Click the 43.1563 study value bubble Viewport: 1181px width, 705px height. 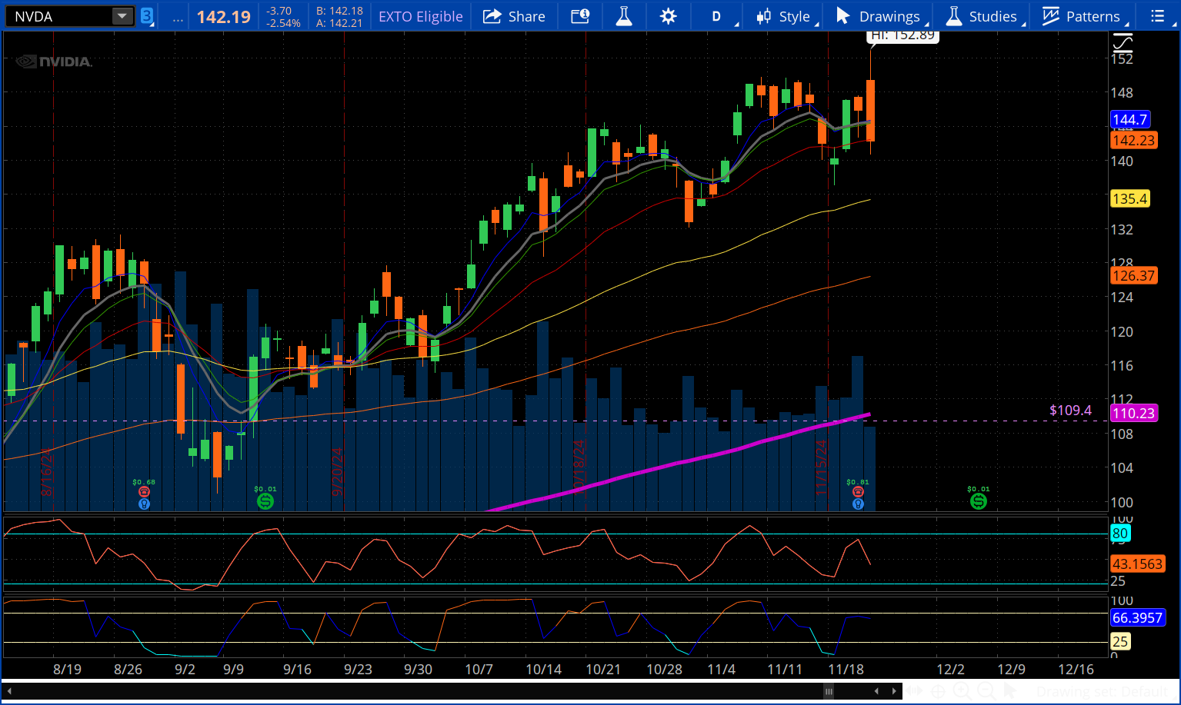tap(1138, 564)
